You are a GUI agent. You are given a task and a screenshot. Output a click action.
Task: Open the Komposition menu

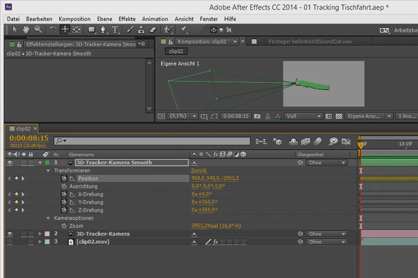[75, 19]
